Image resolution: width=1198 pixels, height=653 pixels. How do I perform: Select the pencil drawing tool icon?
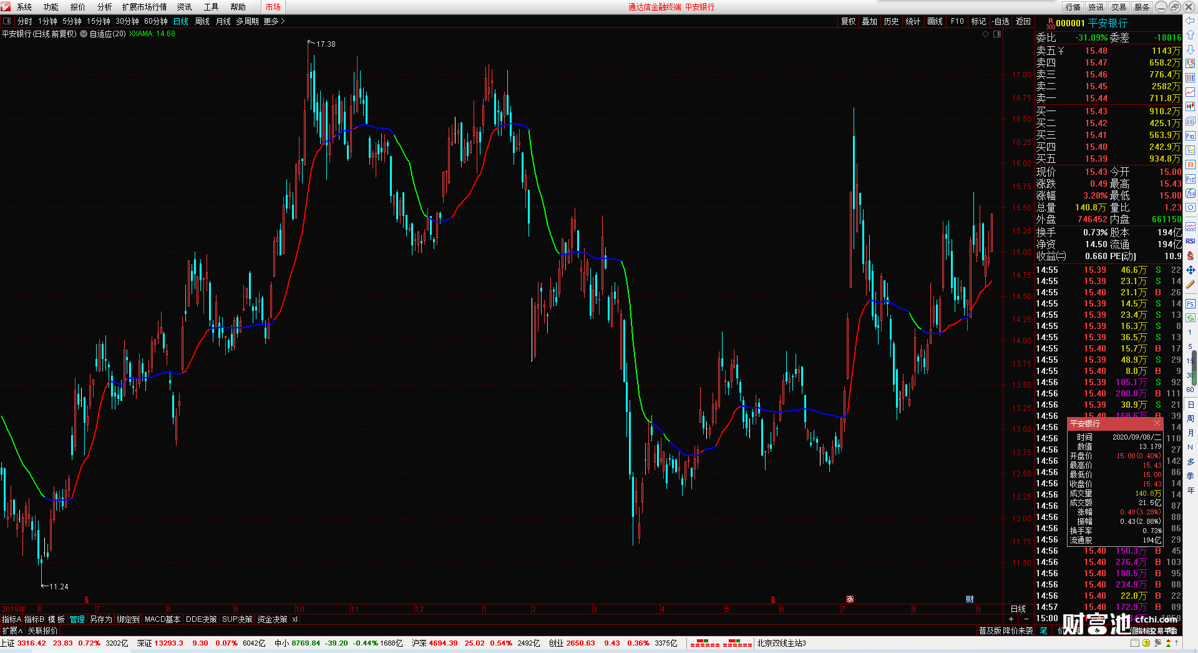click(1190, 284)
